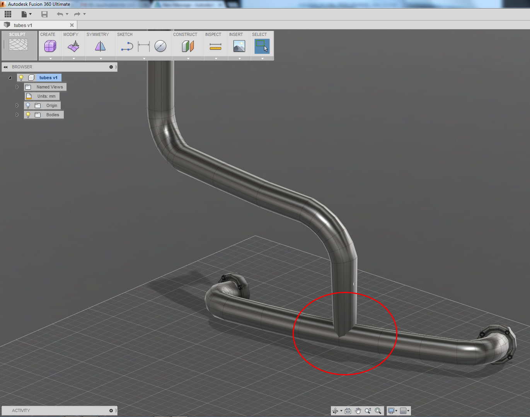Click the Undo arrow button
The width and height of the screenshot is (530, 417).
coord(60,14)
